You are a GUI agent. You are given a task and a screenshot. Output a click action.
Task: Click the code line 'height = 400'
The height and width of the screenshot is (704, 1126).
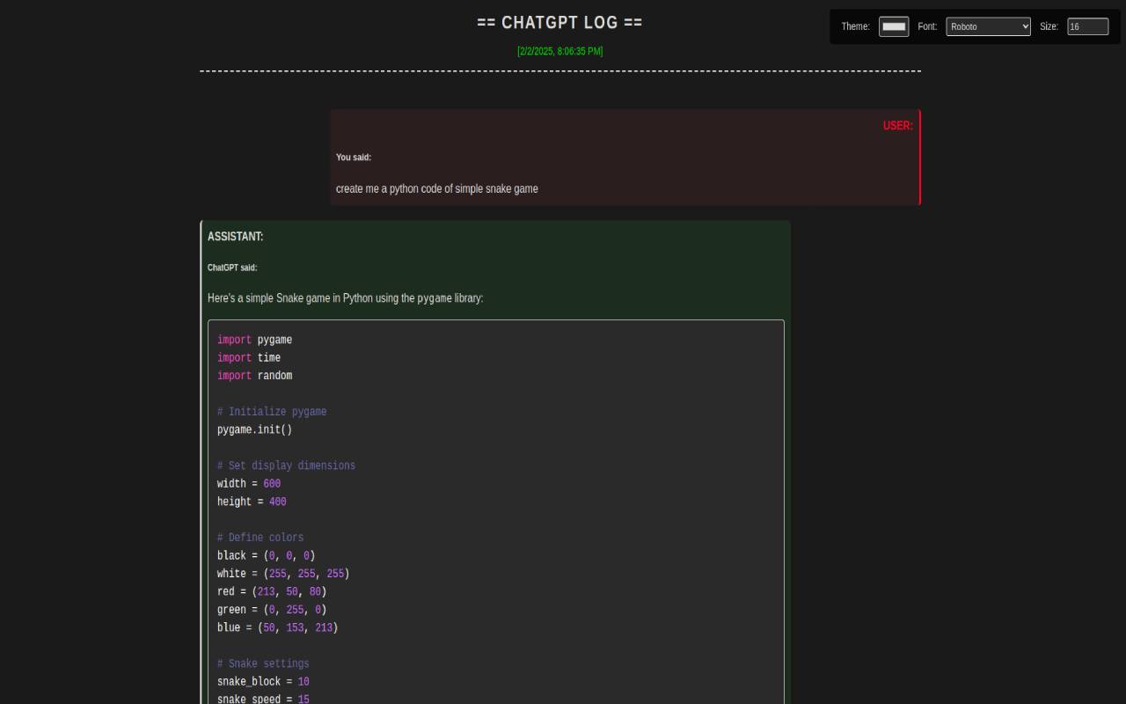tap(252, 502)
